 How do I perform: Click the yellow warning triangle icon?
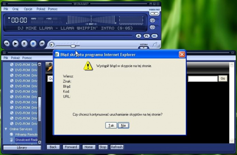88,66
